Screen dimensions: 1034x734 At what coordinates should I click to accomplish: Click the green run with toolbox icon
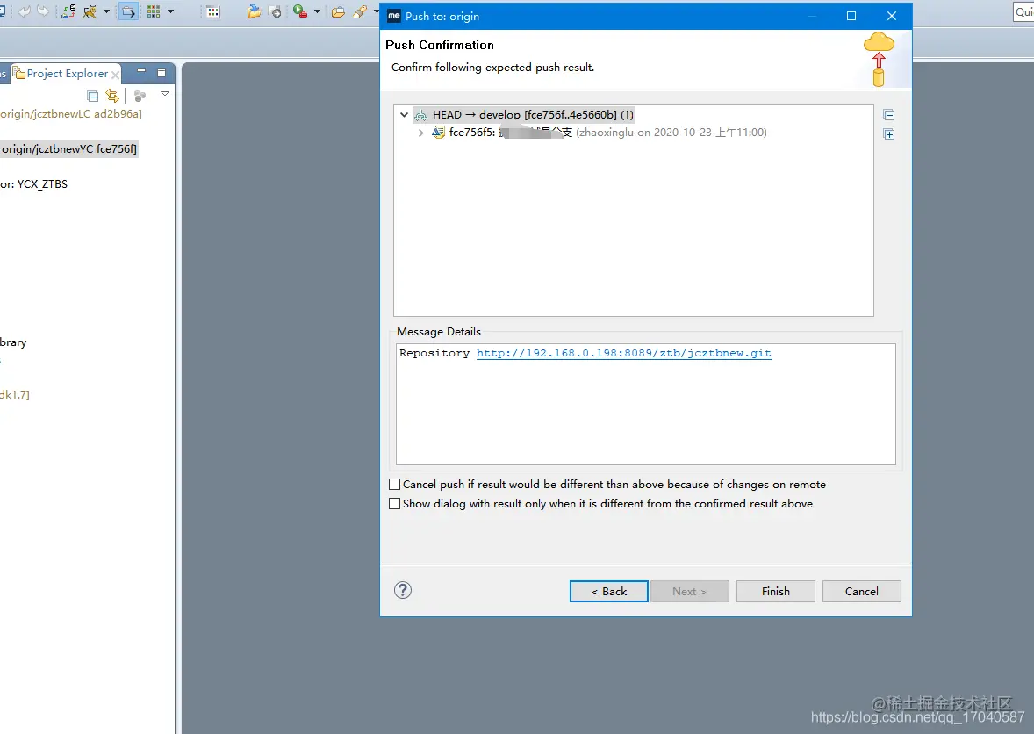tap(300, 11)
